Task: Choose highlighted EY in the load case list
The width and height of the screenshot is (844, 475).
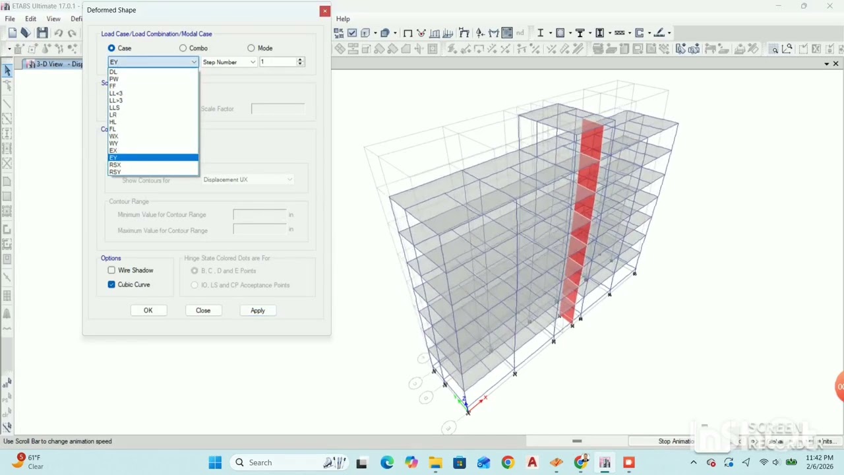Action: point(153,158)
